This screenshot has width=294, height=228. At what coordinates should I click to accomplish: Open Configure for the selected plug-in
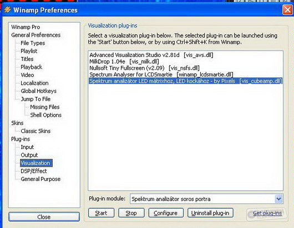click(166, 213)
